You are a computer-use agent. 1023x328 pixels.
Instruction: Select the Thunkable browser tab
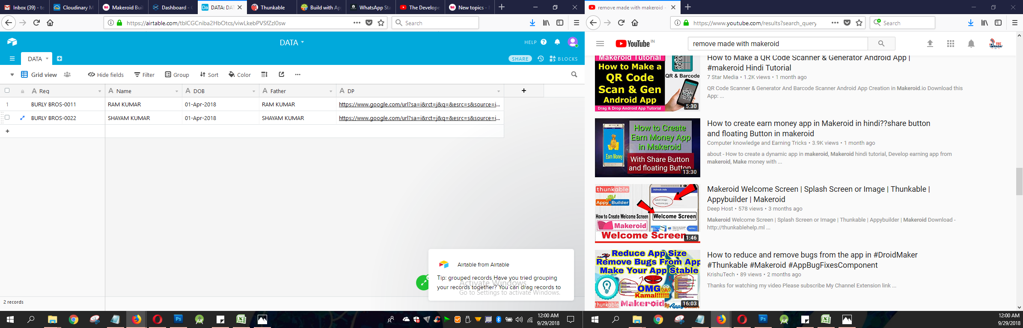pos(272,7)
